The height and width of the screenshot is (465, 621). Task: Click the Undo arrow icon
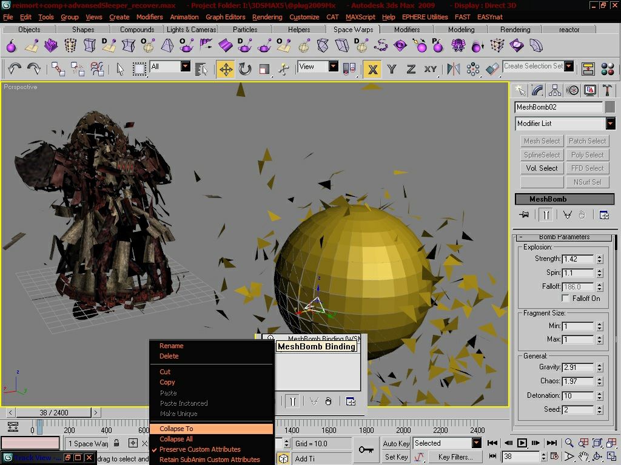pos(15,69)
